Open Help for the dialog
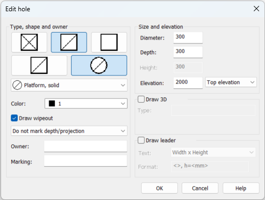Viewport: 265px width, 200px height. point(241,188)
